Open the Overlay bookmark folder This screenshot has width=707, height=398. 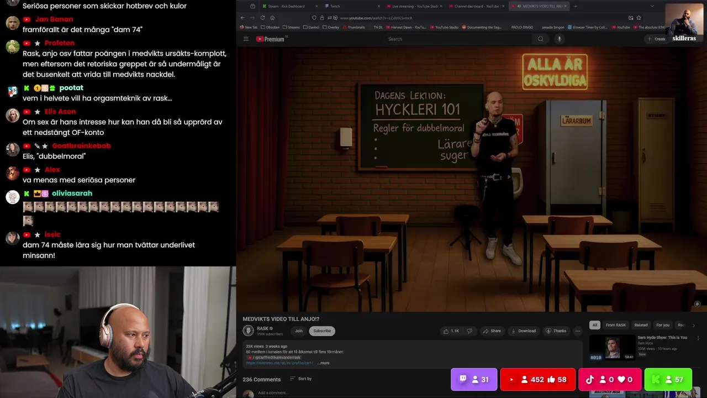tap(331, 27)
